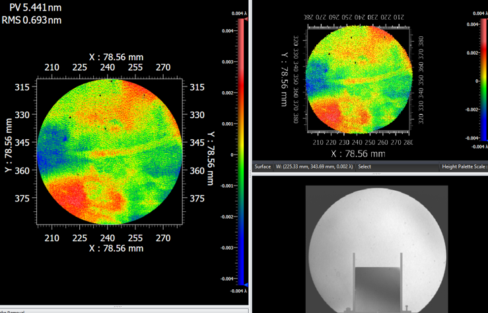
Task: Click the center of the large left surface map
Action: click(111, 151)
